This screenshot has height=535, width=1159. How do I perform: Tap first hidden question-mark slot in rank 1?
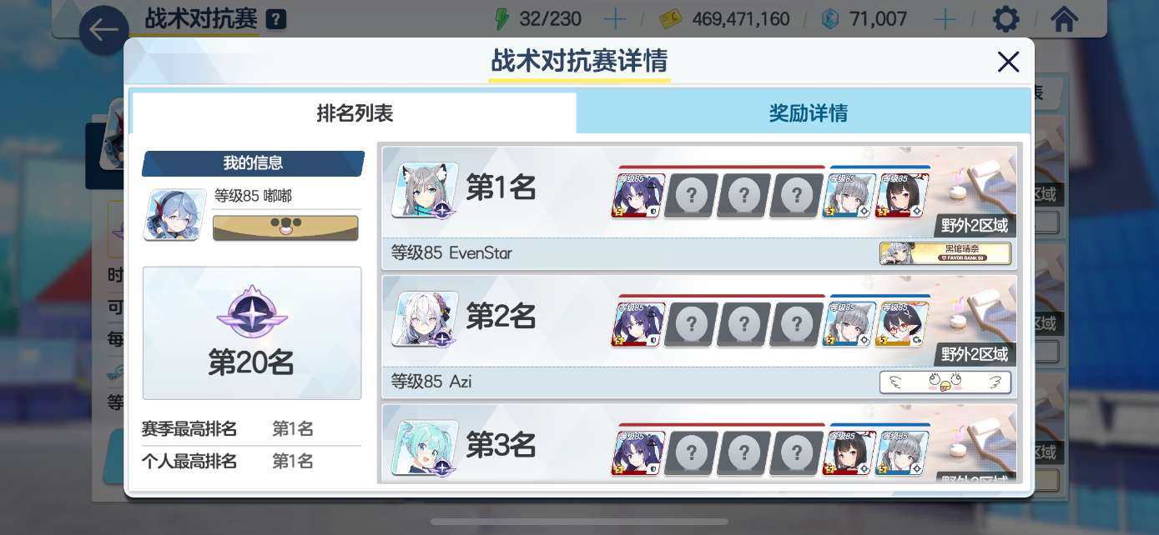click(691, 196)
